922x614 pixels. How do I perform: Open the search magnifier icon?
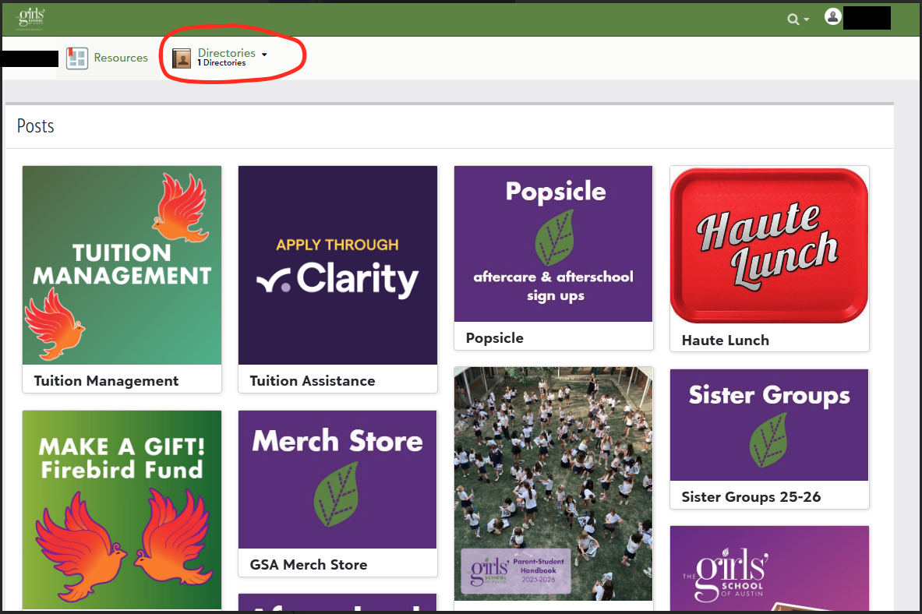click(x=793, y=19)
